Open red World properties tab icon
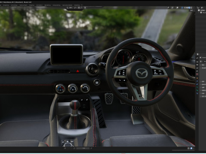206x154 pixels. [x=197, y=74]
